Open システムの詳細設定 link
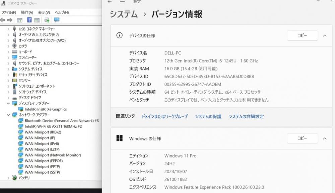This screenshot has height=193, width=335. 246,116
